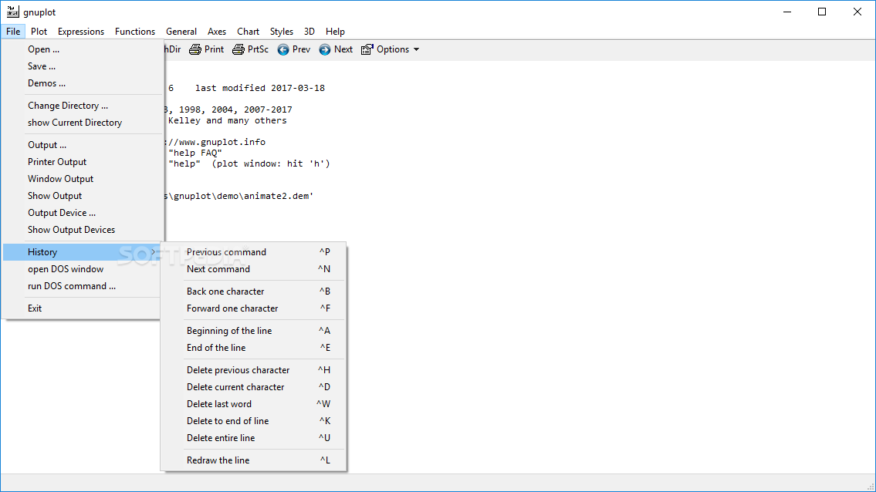
Task: Choose Forward one character
Action: pyautogui.click(x=254, y=308)
